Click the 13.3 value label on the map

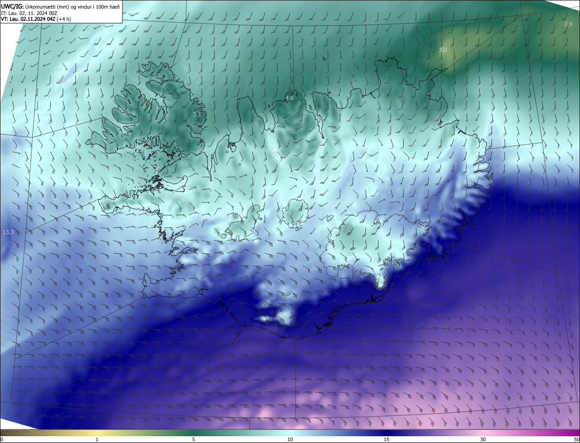pos(8,232)
